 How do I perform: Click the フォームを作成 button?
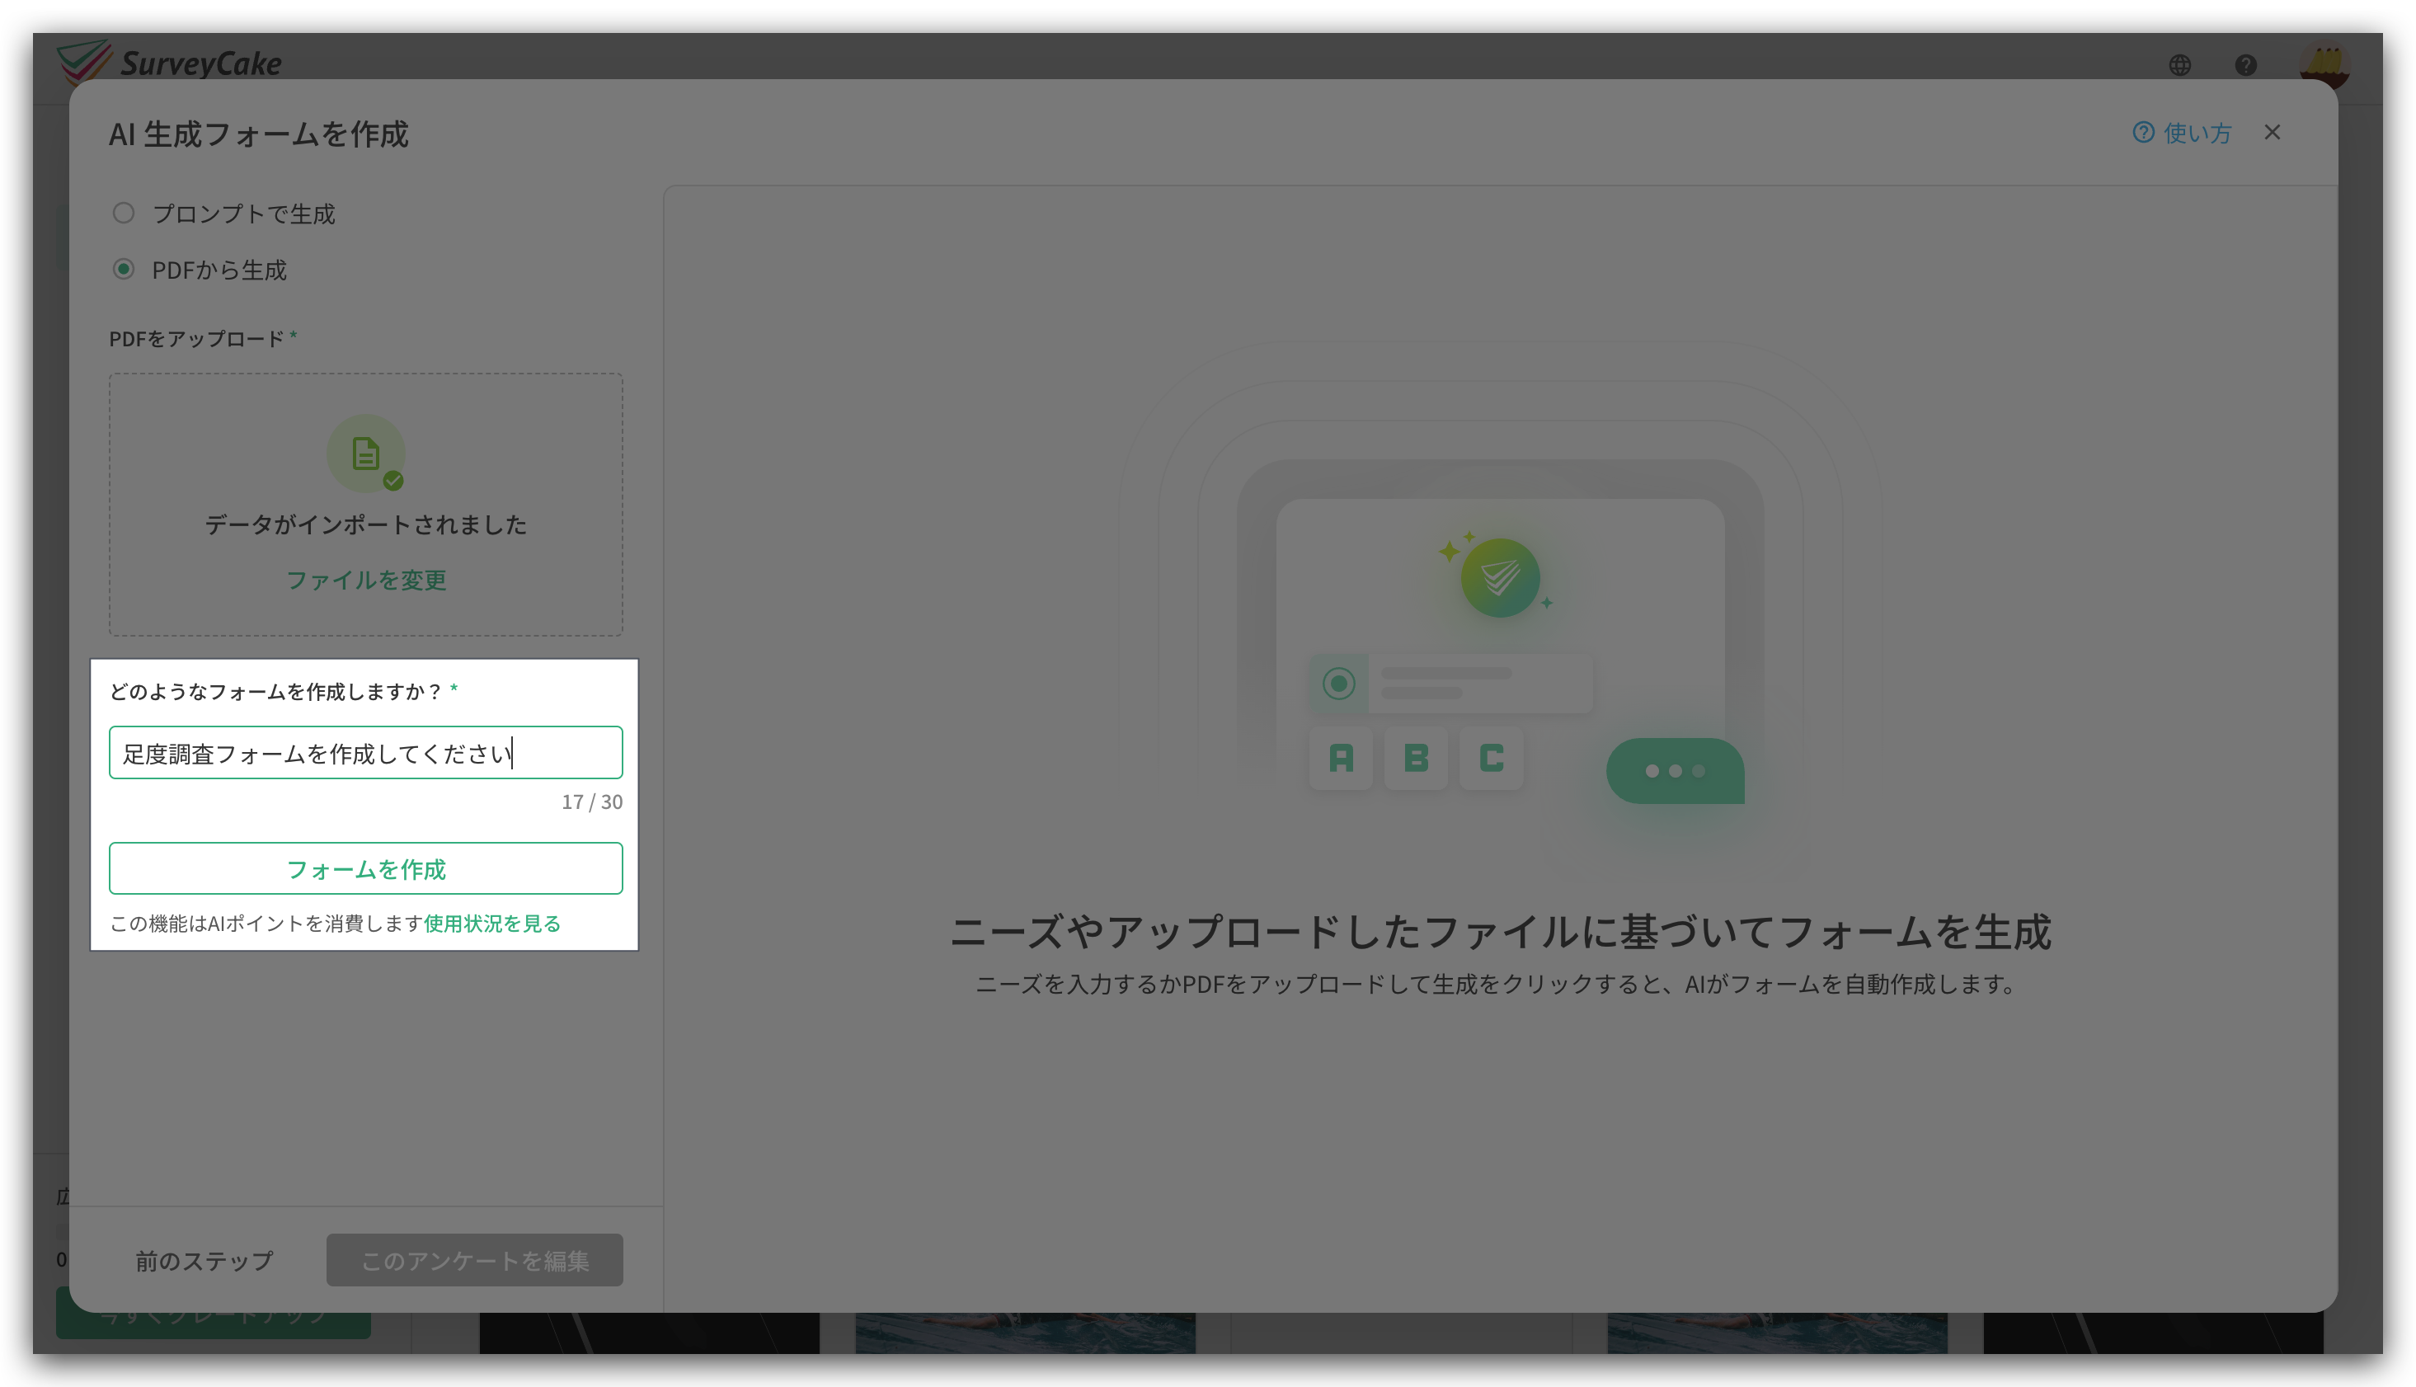365,867
